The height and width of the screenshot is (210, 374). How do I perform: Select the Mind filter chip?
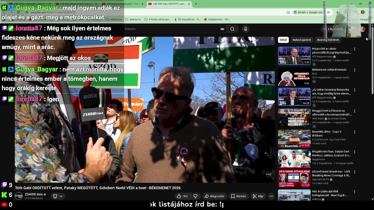(283, 40)
